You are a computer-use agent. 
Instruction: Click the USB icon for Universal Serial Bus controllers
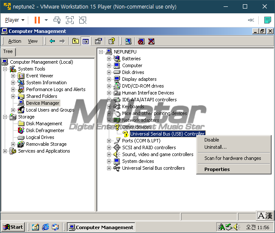point(117,168)
